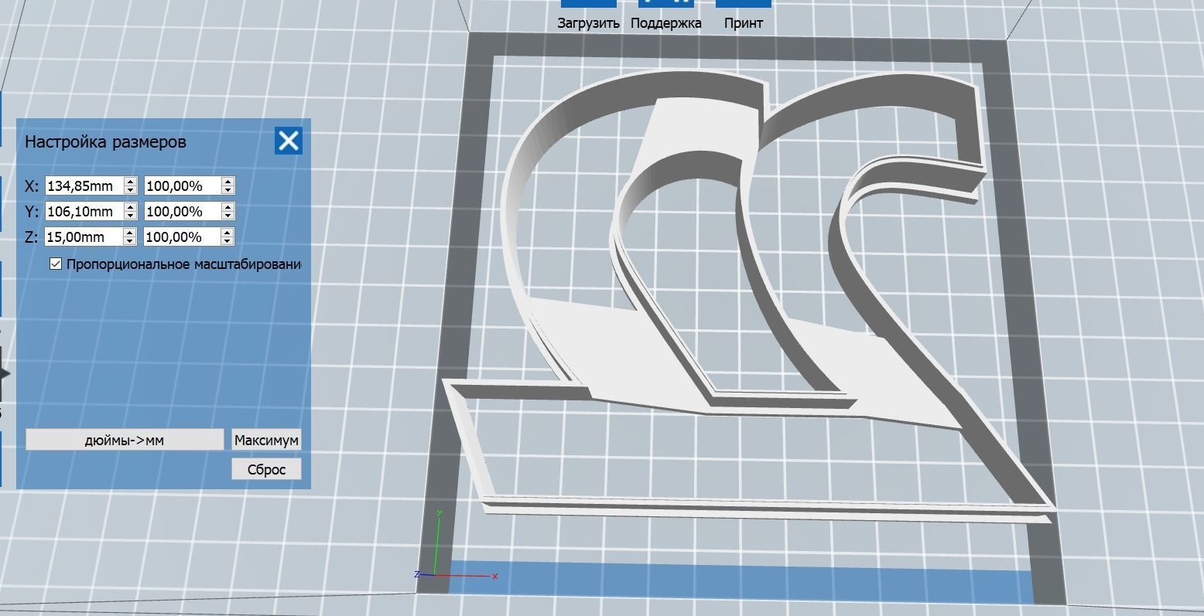Screen dimensions: 1204x616
Task: Increase X percent with up arrow
Action: [x=227, y=182]
